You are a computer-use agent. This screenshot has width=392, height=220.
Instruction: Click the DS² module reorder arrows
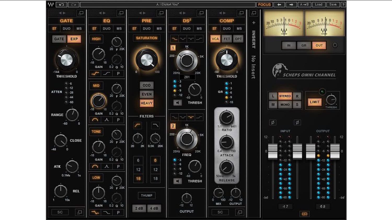coord(182,13)
